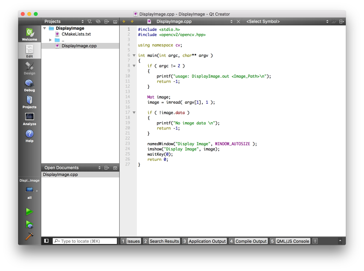
Task: Click the Type to locate search field
Action: [87, 241]
